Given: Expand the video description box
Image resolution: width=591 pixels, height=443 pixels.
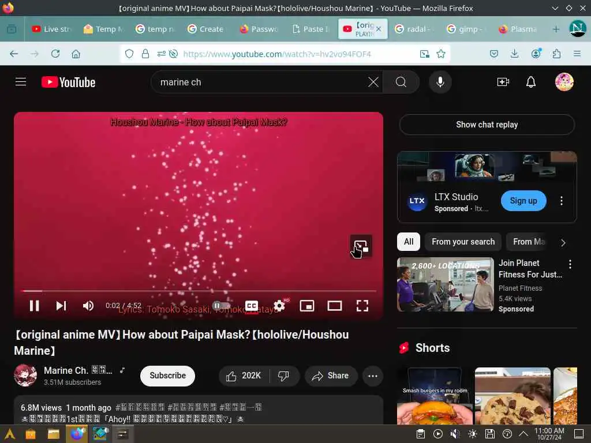Looking at the screenshot, I should tap(199, 410).
